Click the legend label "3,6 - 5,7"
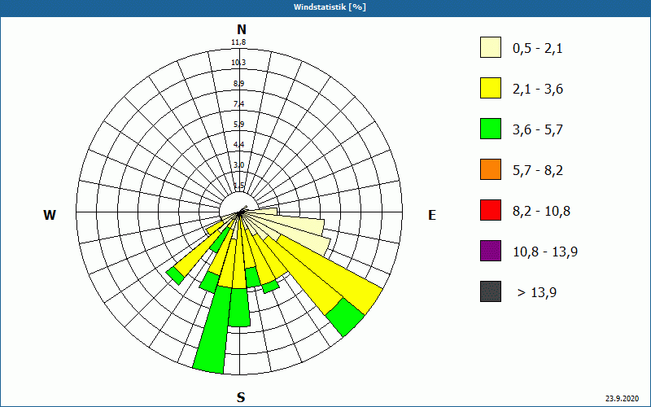 [x=538, y=130]
